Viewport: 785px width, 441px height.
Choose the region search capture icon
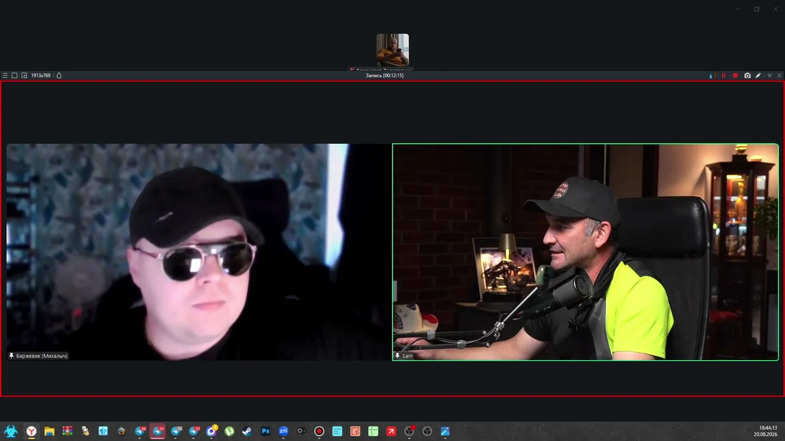point(25,75)
